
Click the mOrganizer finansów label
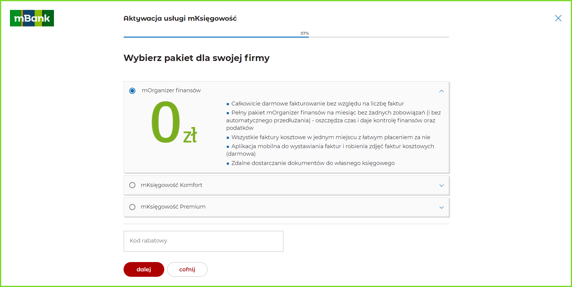(171, 90)
